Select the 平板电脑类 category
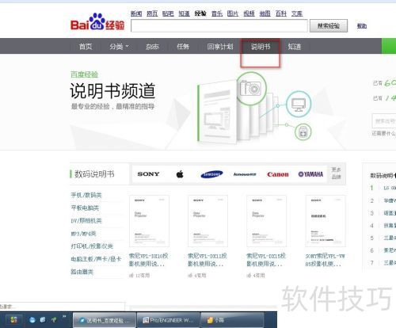Viewport: 396px width, 328px height. [85, 208]
